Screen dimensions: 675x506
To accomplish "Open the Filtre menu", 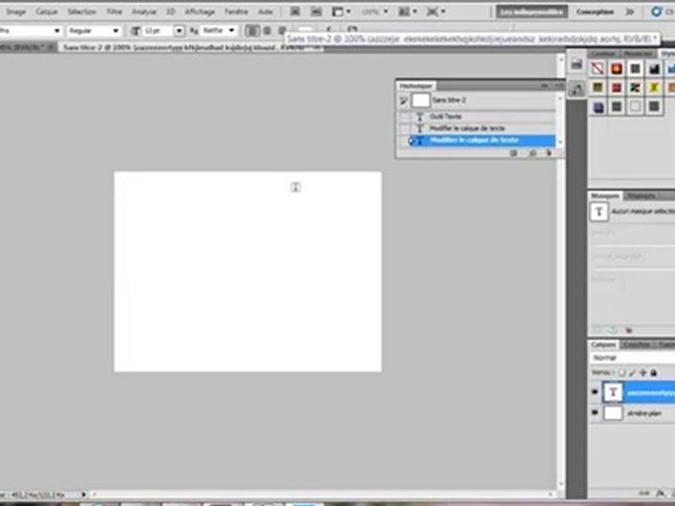I will (115, 12).
